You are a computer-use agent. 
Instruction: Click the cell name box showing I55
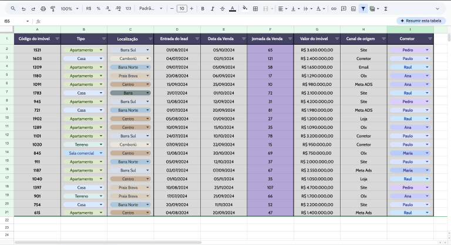16,21
